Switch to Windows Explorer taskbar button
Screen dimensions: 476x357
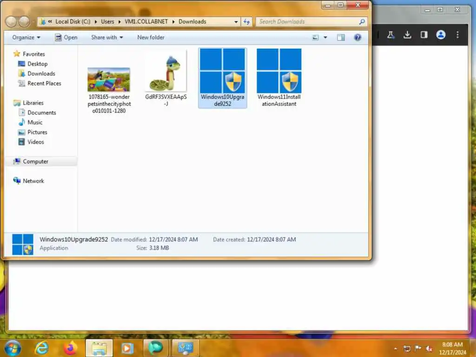coord(99,348)
